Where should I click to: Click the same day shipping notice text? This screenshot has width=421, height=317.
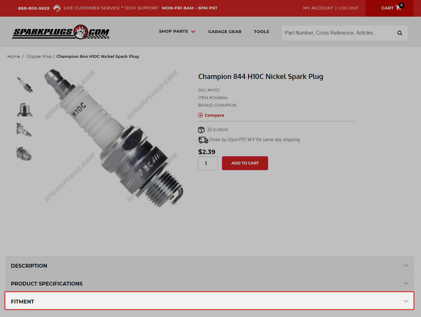tap(254, 140)
